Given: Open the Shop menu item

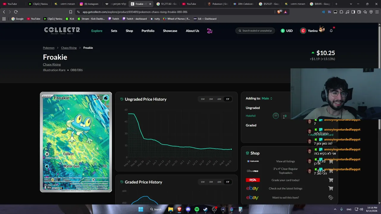Looking at the screenshot, I should pyautogui.click(x=129, y=31).
